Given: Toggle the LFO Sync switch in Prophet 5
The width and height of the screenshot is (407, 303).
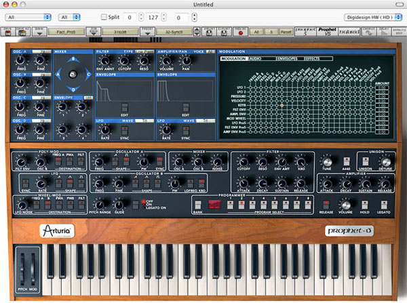Looking at the screenshot, I should pos(26,184).
